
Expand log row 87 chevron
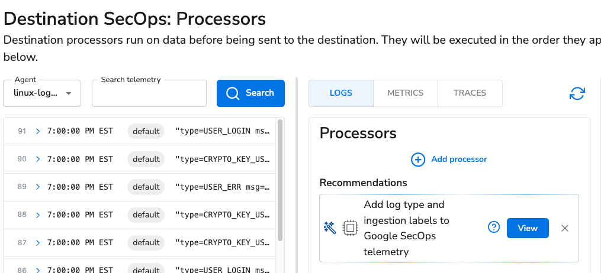(x=38, y=243)
